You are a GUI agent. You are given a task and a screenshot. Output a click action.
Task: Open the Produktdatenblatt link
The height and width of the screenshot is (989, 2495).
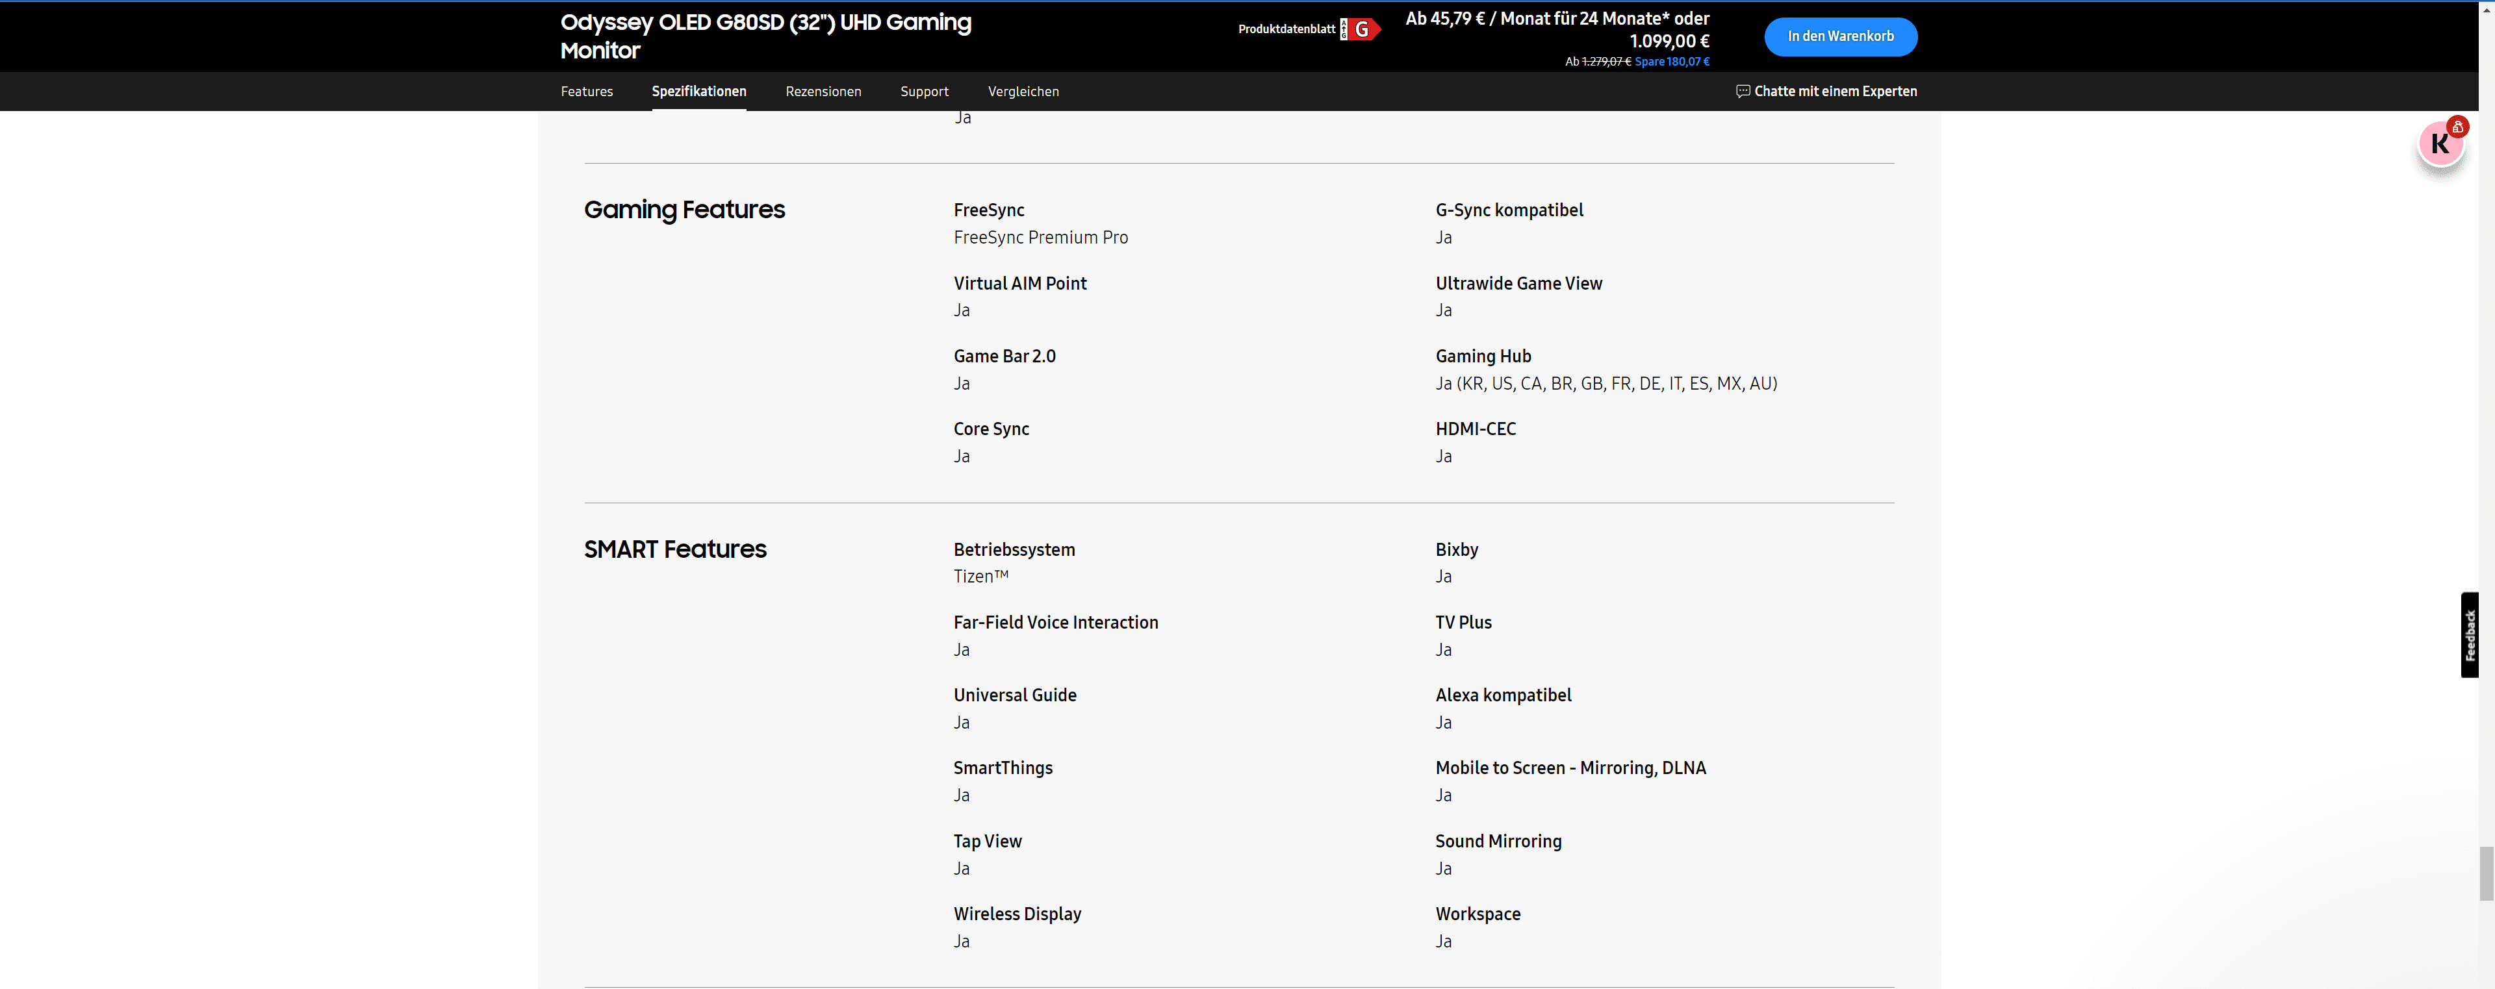tap(1286, 29)
